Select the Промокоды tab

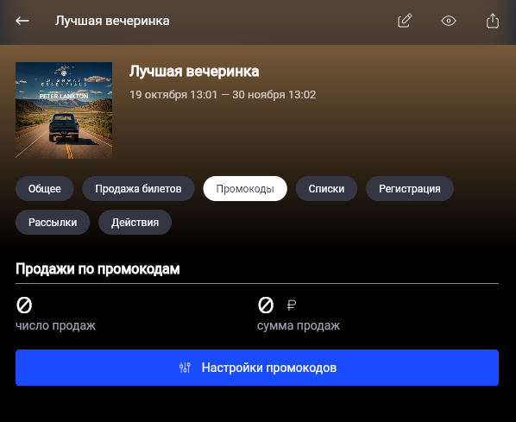click(245, 189)
